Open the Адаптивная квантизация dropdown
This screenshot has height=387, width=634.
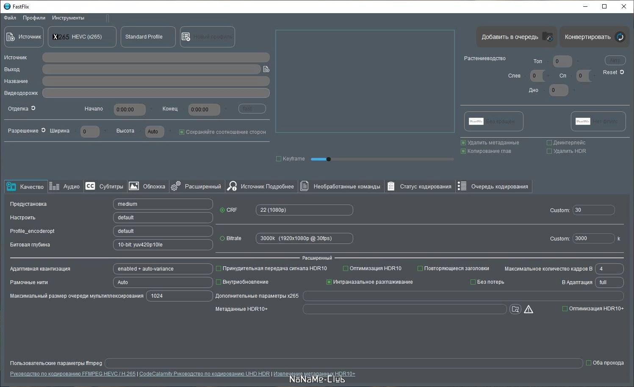pyautogui.click(x=163, y=269)
